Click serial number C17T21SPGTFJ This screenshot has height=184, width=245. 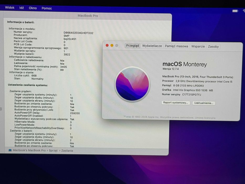pos(192,95)
